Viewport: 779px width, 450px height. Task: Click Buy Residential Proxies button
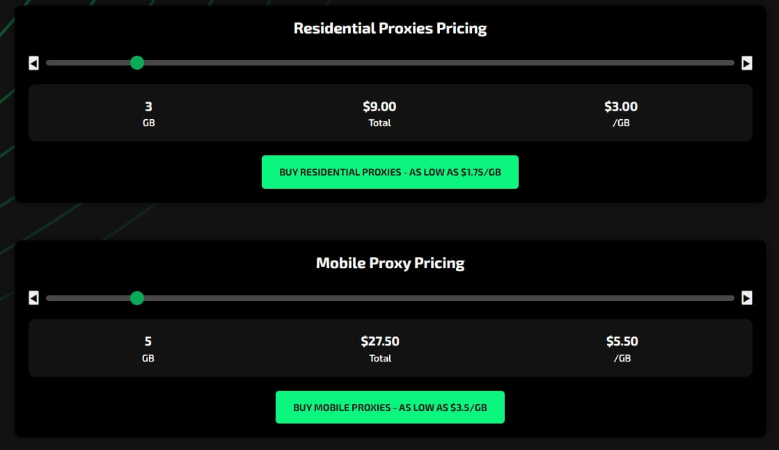pyautogui.click(x=390, y=172)
